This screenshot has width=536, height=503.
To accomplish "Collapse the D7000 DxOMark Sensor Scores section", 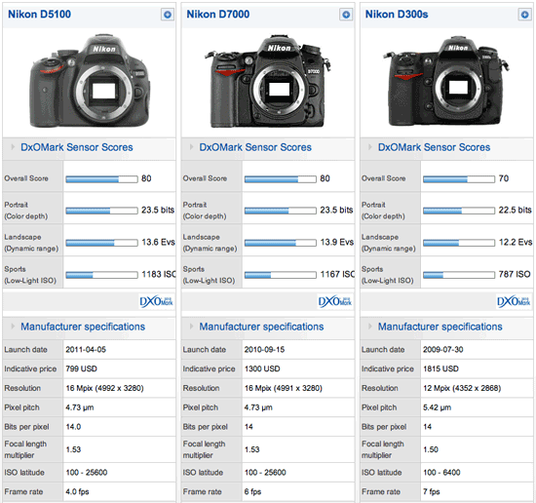I will (191, 147).
